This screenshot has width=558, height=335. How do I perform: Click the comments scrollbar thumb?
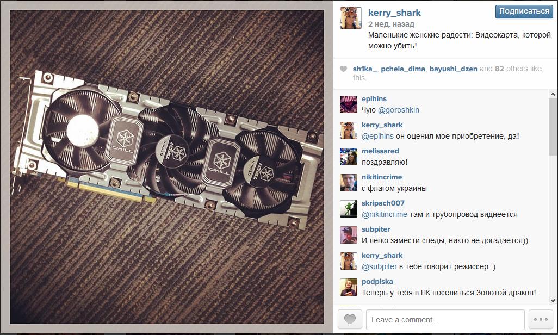coord(553,127)
